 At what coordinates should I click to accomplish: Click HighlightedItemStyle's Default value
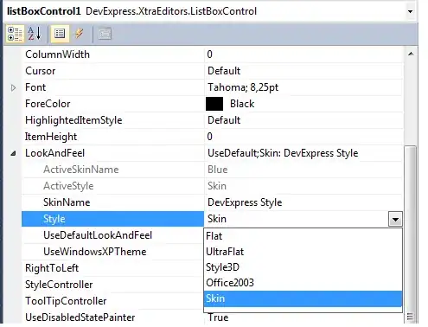[224, 120]
